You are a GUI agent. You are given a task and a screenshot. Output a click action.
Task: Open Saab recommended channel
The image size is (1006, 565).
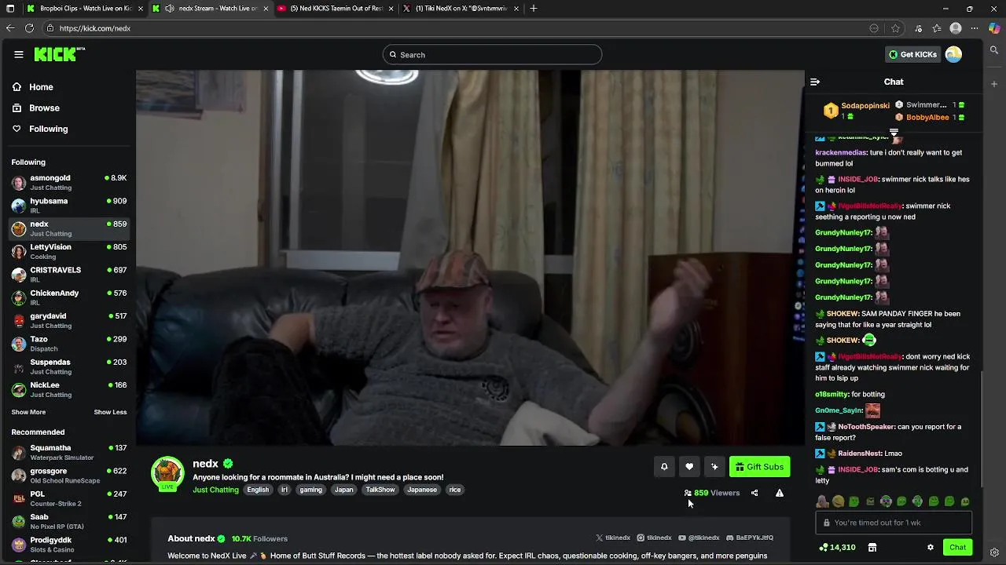click(x=69, y=521)
